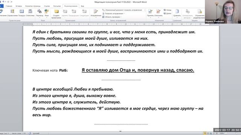The image size is (241, 135).
Task: Click the heading 'Я оставляю дом Отца'
Action: pyautogui.click(x=138, y=70)
